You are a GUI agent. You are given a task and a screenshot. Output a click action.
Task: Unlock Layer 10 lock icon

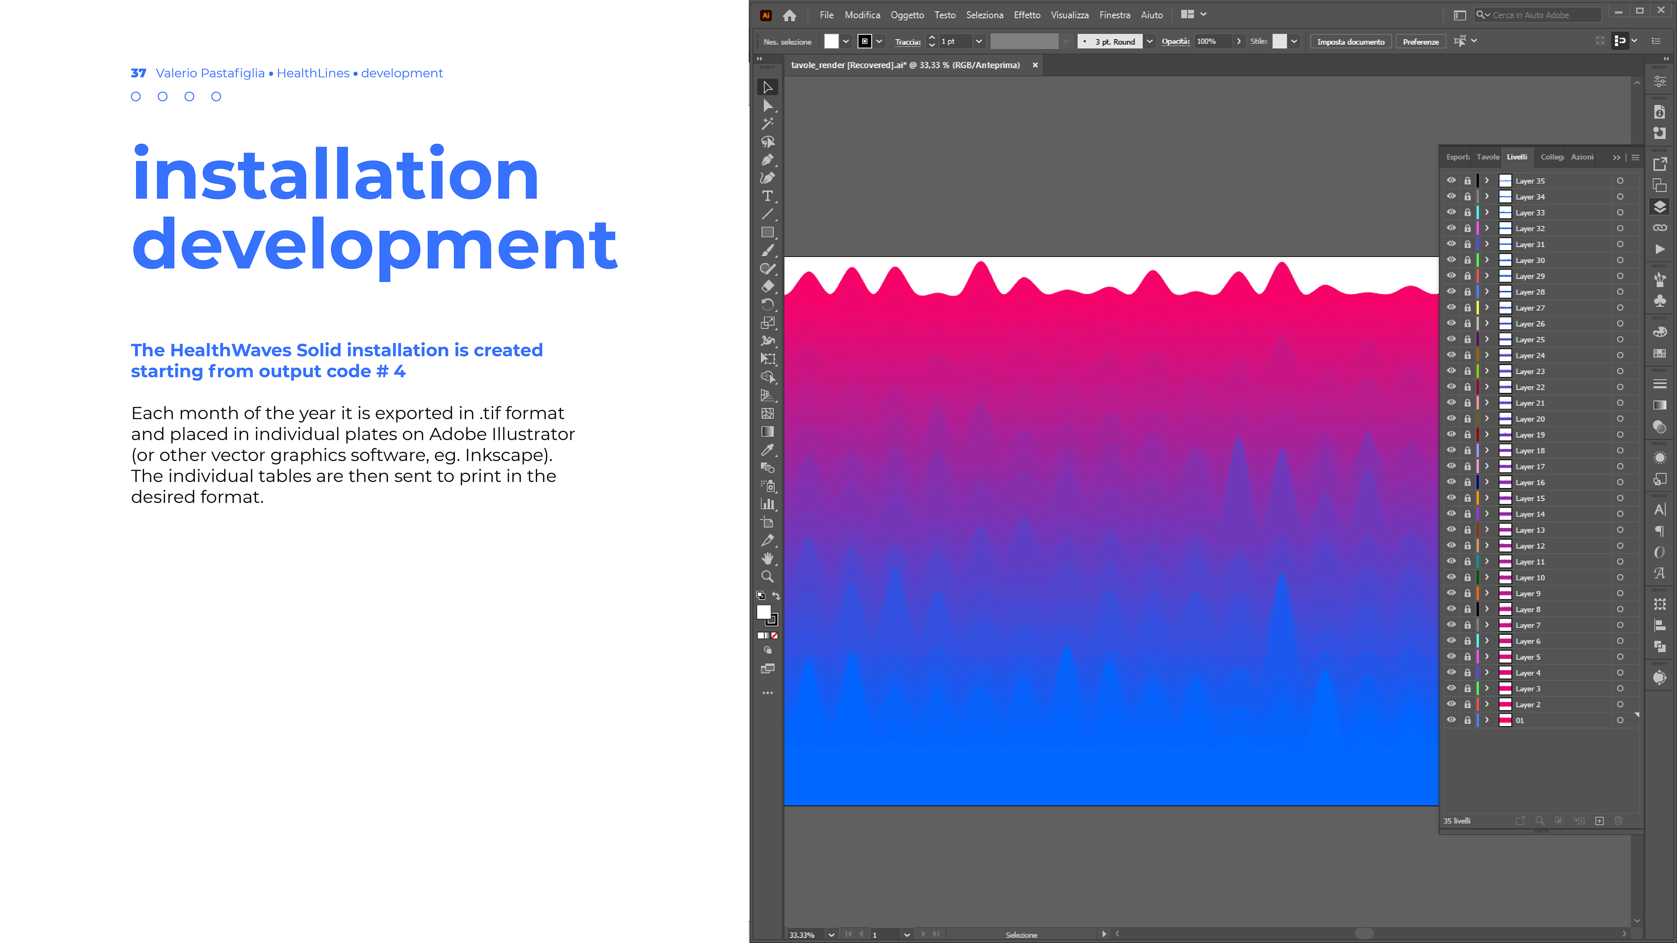(1467, 577)
